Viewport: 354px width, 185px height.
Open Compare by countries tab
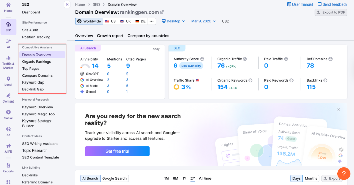click(148, 36)
